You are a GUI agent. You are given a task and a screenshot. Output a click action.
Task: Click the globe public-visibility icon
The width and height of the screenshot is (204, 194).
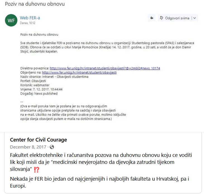point(52,147)
